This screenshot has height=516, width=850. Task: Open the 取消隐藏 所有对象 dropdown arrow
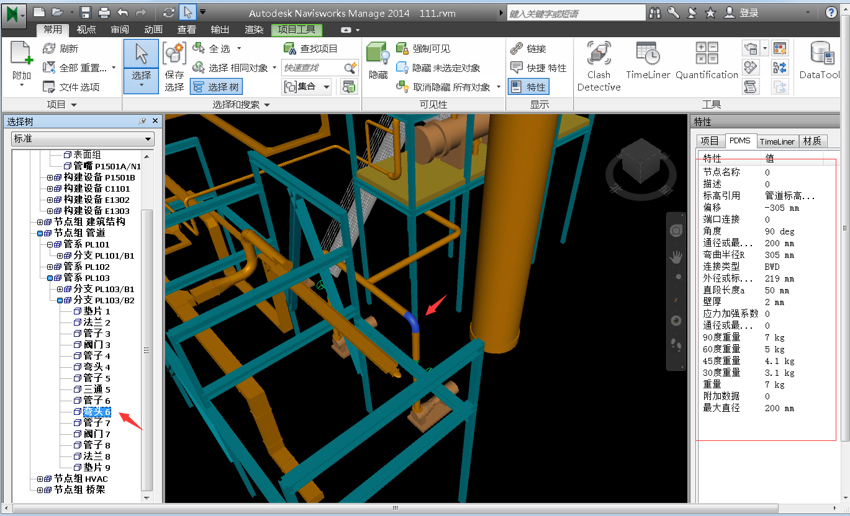click(499, 87)
